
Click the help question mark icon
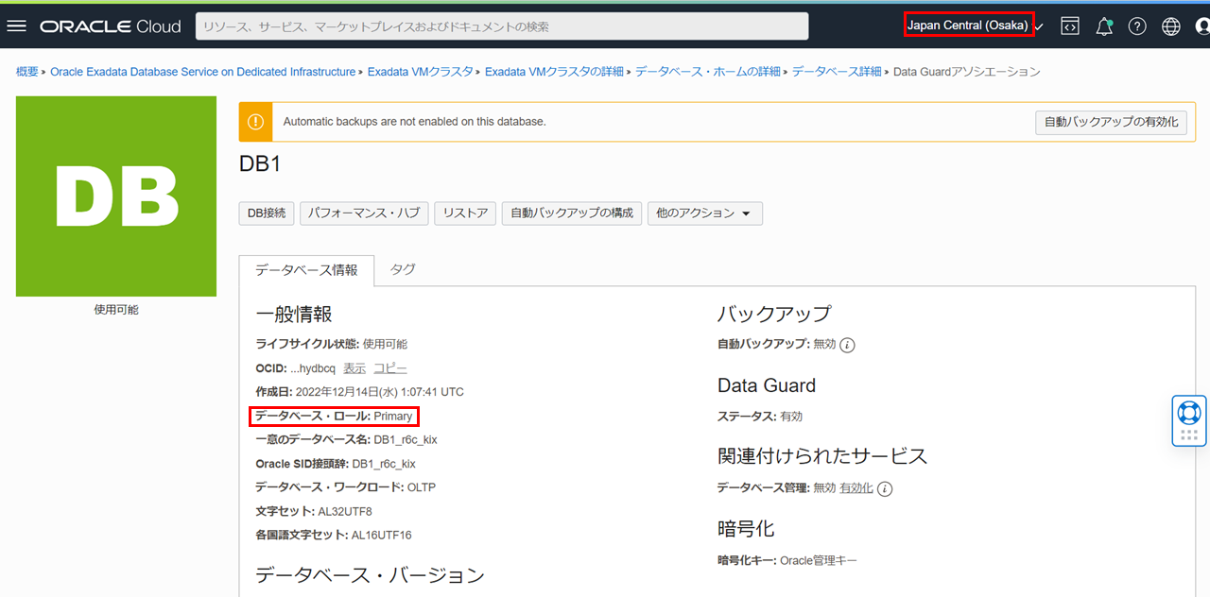click(x=1137, y=26)
